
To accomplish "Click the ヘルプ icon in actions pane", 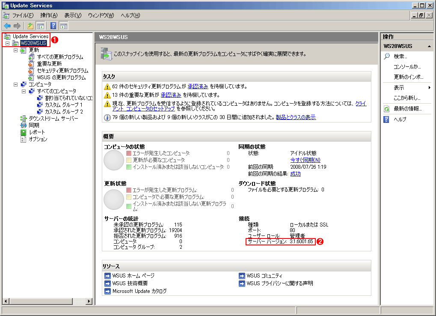I will pos(386,119).
